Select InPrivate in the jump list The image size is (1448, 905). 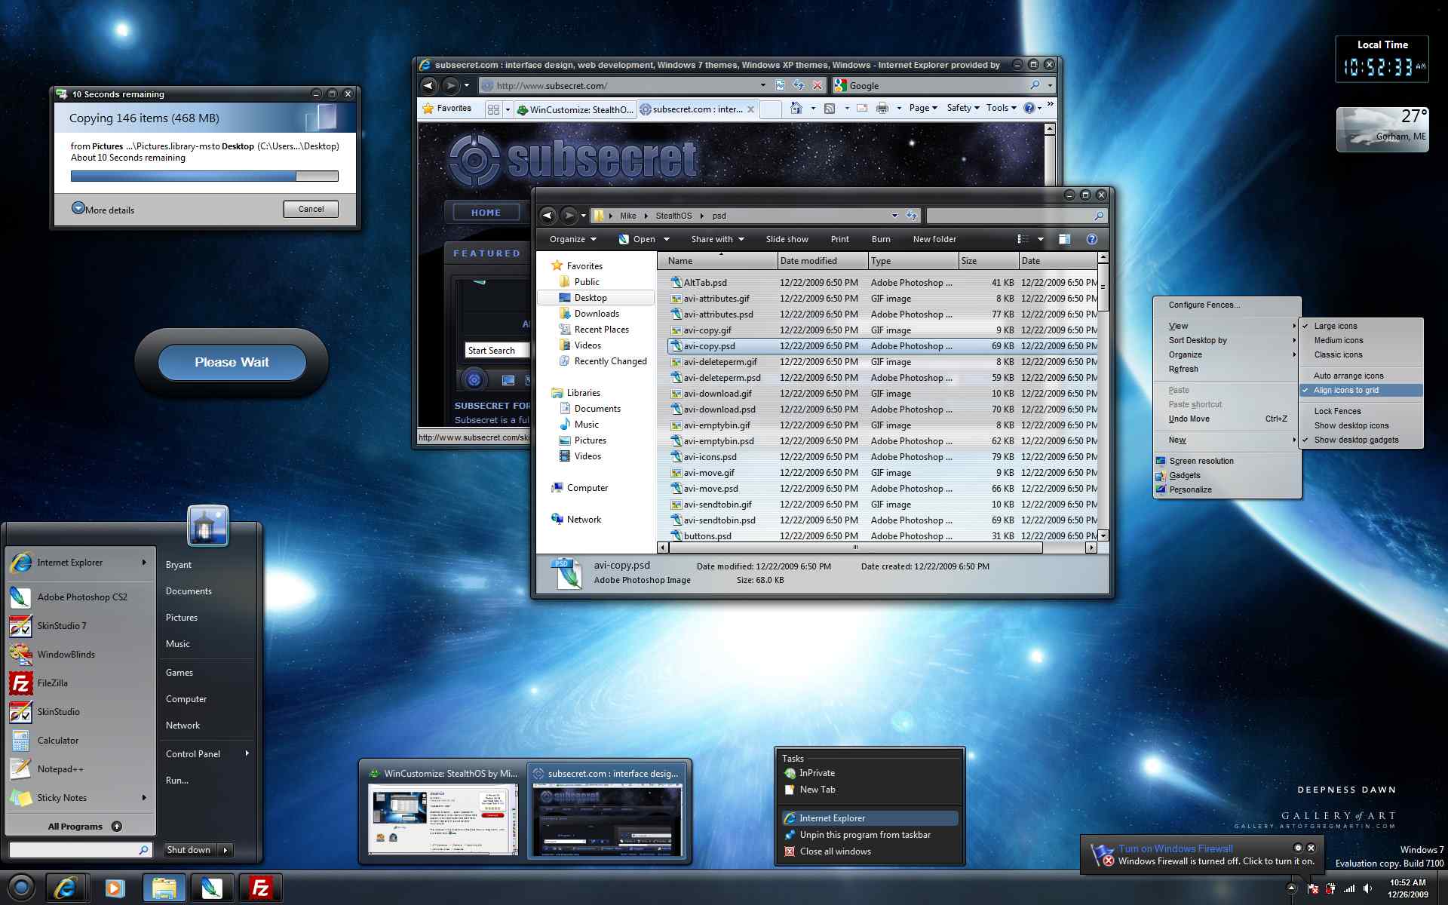point(870,773)
